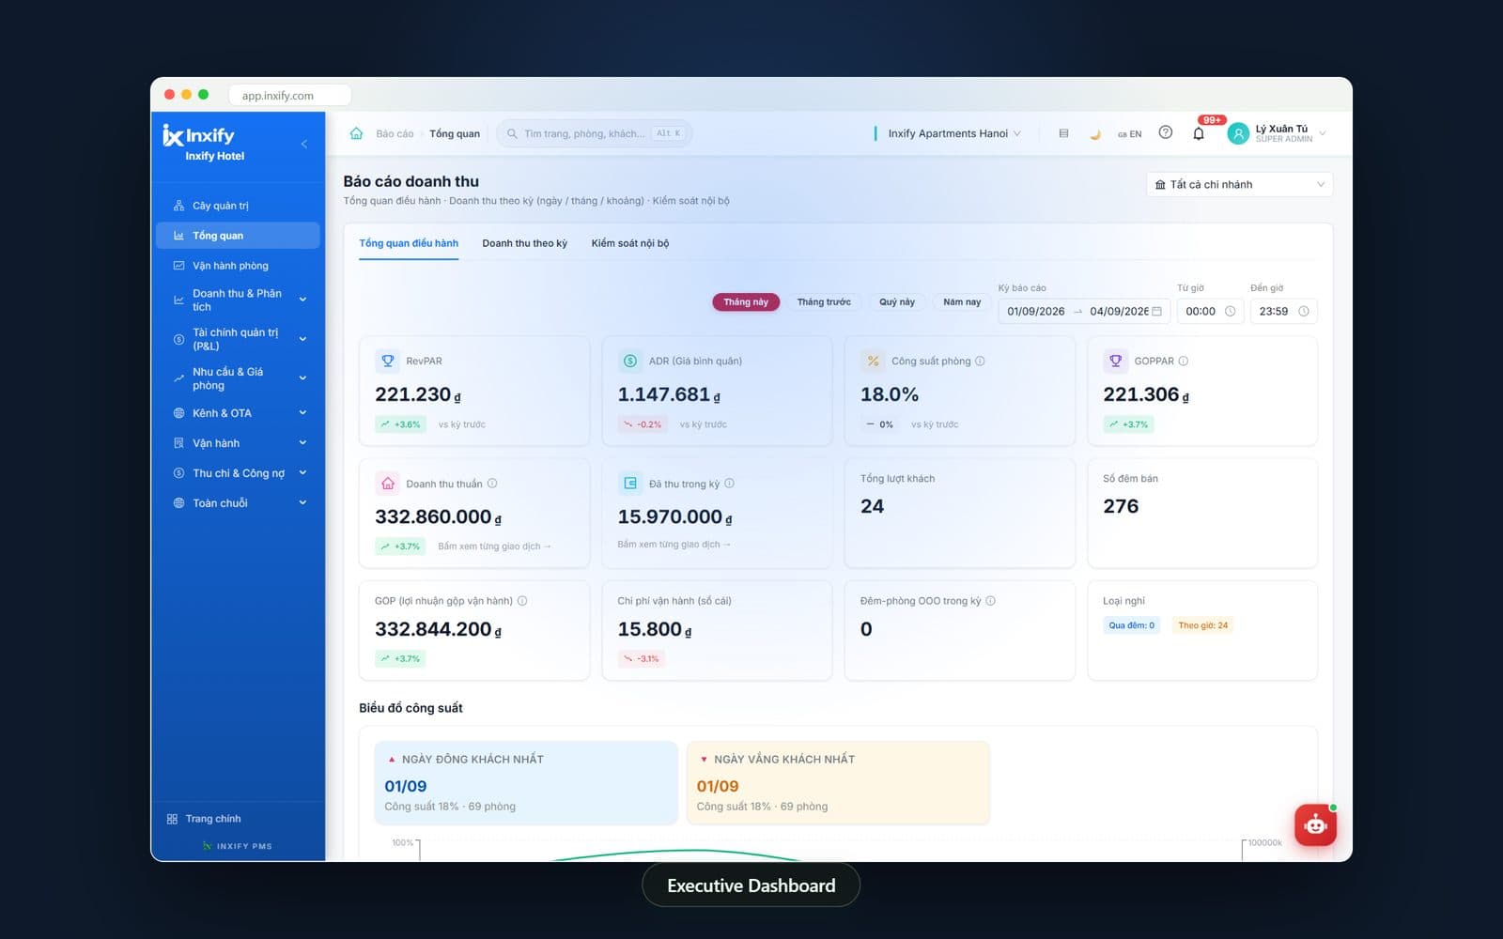The height and width of the screenshot is (939, 1503).
Task: Open Tất cả chi nhánh branch dropdown
Action: coord(1239,185)
